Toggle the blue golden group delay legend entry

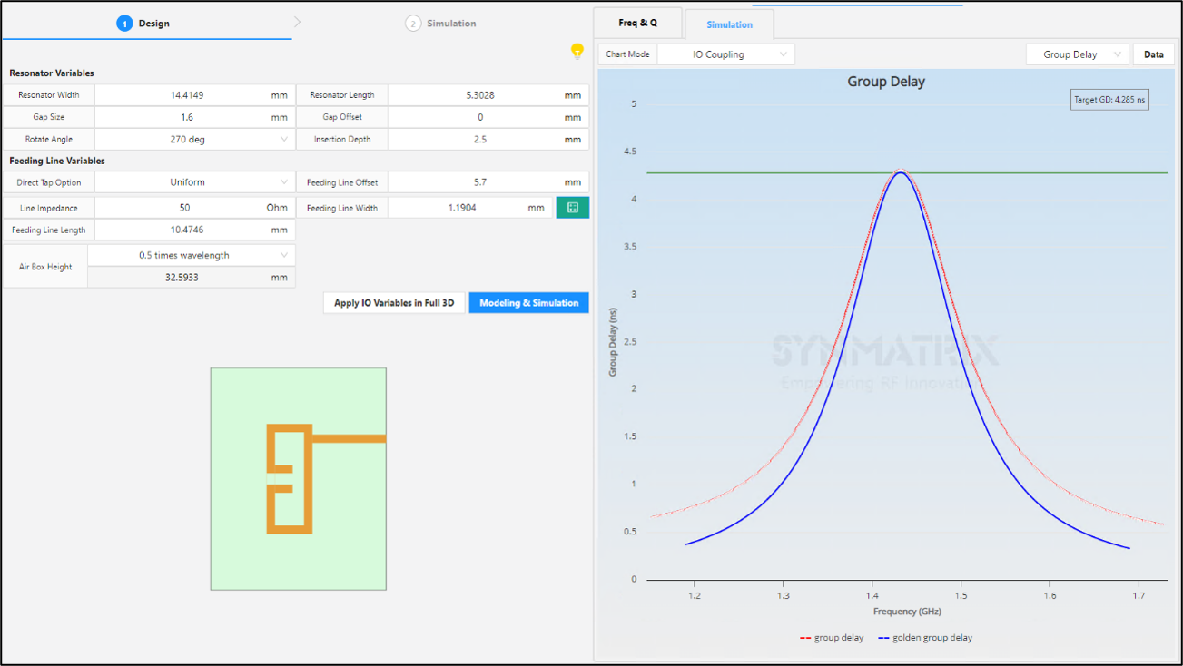[924, 638]
